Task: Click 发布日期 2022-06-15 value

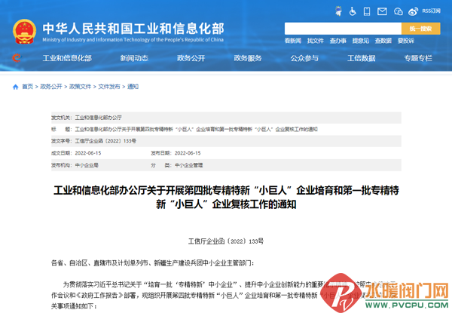Action: pos(188,153)
